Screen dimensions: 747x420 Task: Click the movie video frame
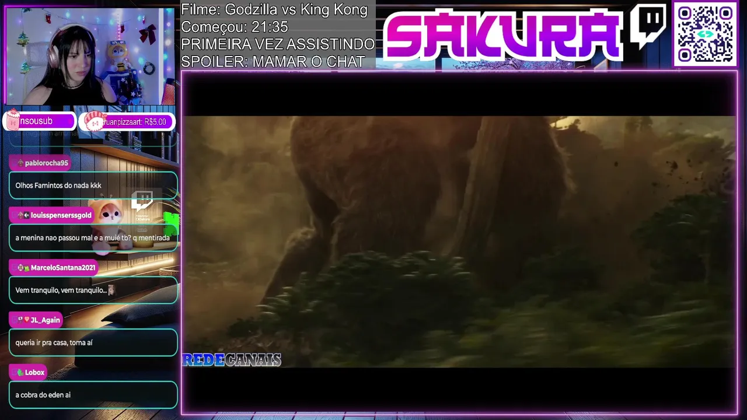(x=460, y=242)
